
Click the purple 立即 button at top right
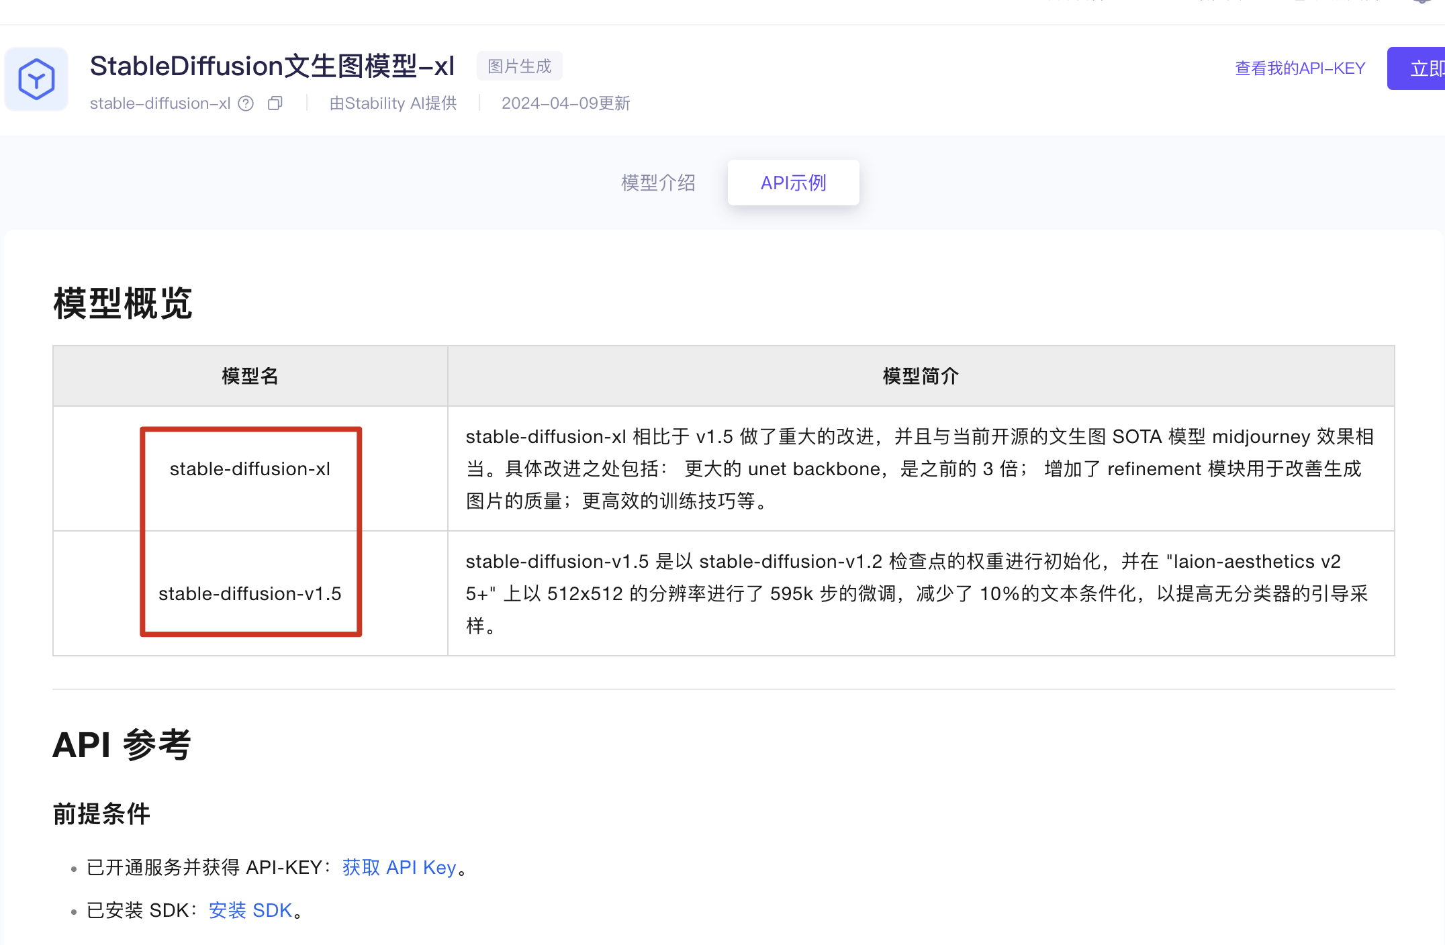pyautogui.click(x=1416, y=68)
